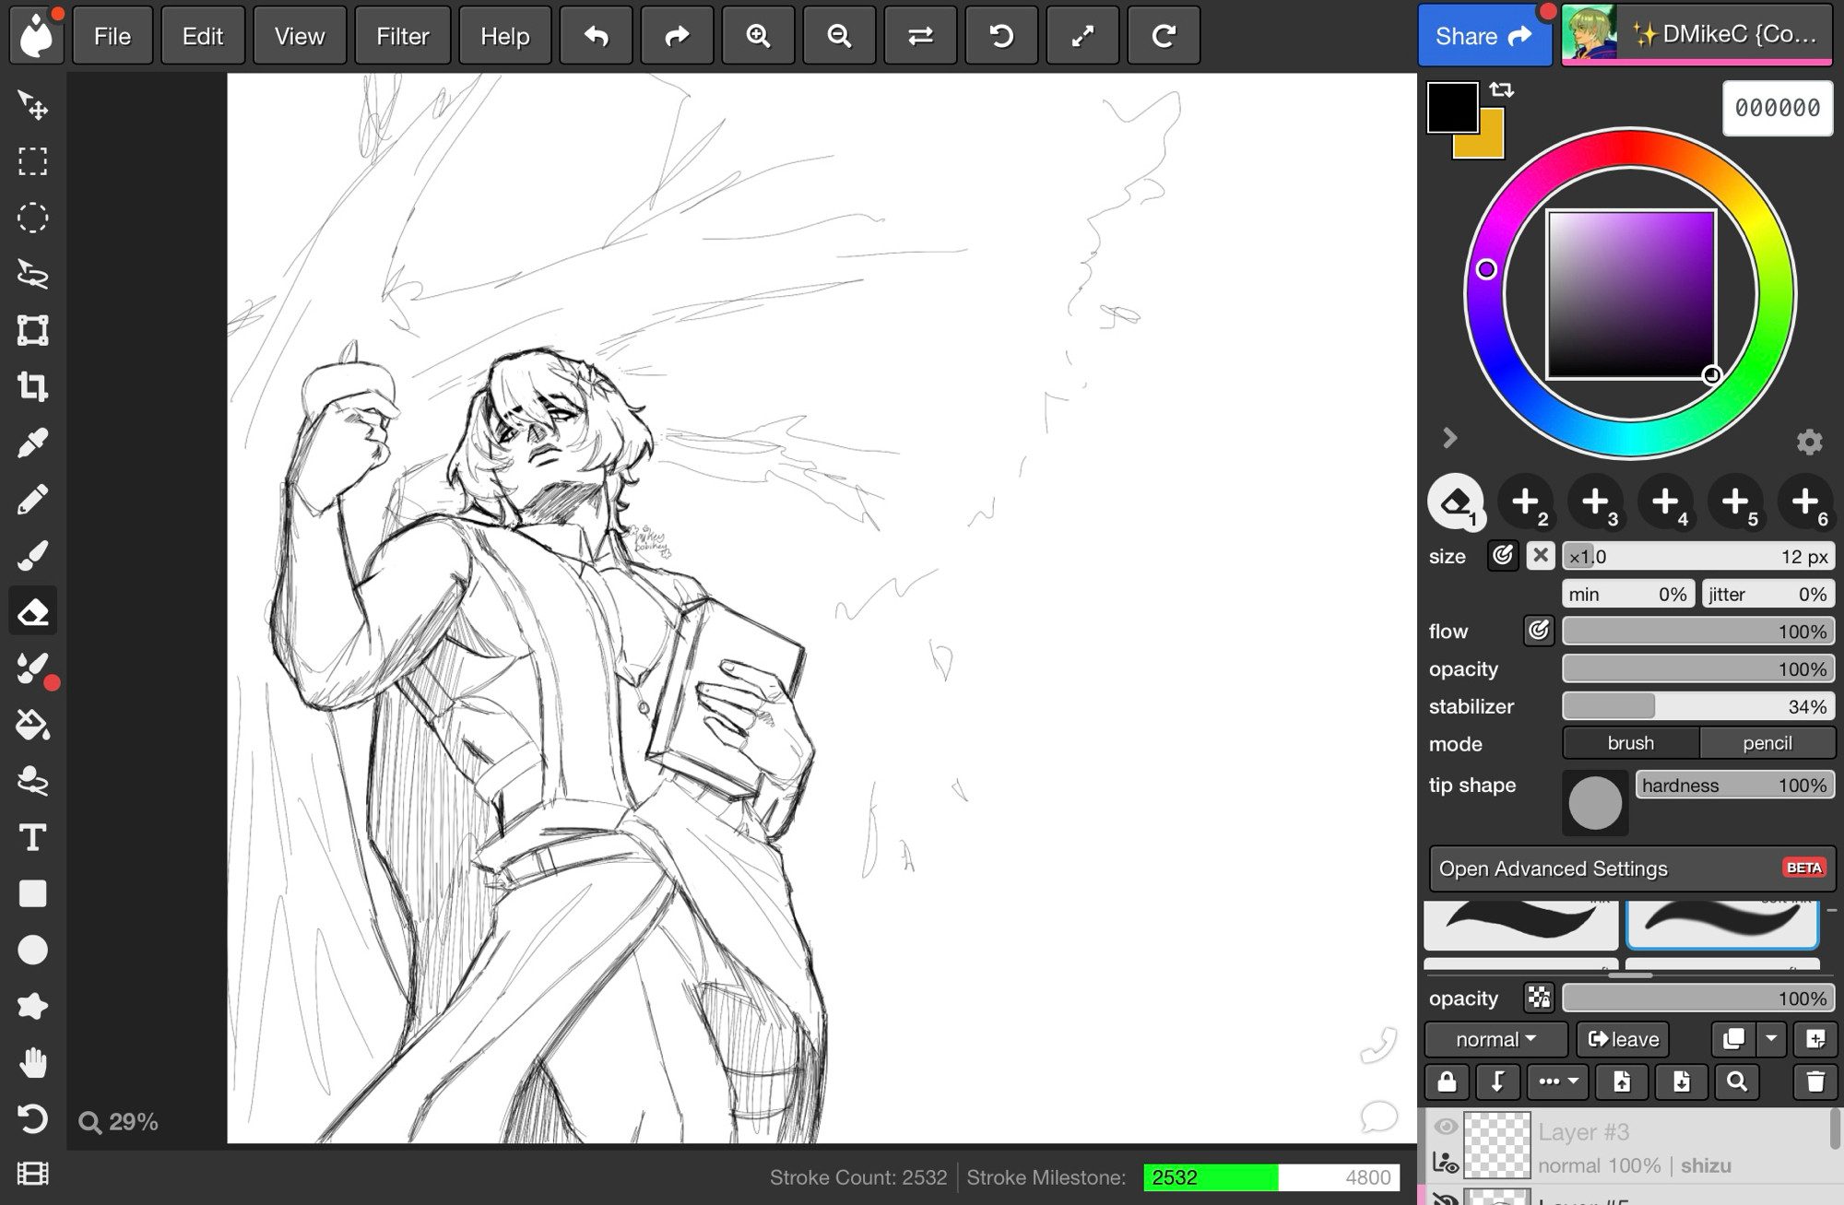This screenshot has width=1844, height=1205.
Task: Click the Share button
Action: tap(1484, 36)
